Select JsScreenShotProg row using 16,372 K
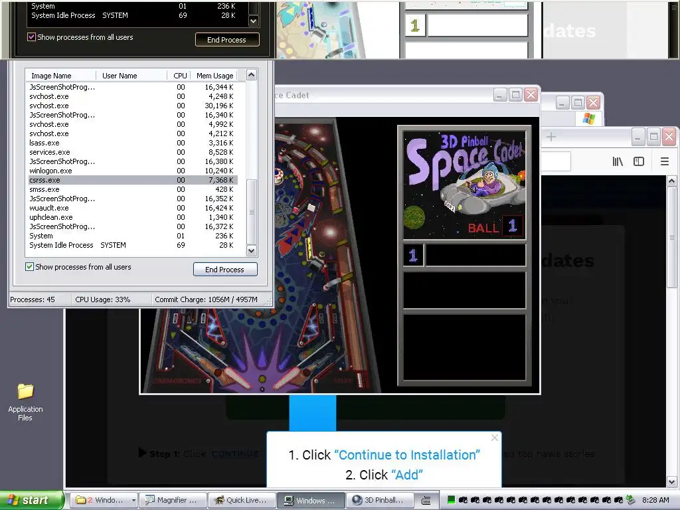This screenshot has width=680, height=510. click(x=133, y=226)
